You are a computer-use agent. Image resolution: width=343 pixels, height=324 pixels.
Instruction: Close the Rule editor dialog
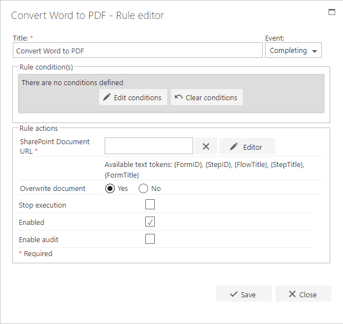click(303, 294)
